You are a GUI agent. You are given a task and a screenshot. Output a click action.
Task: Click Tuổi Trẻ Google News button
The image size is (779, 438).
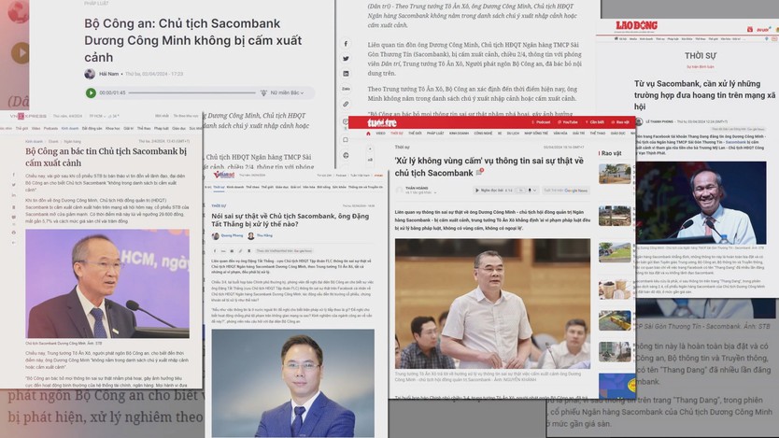[x=565, y=191]
